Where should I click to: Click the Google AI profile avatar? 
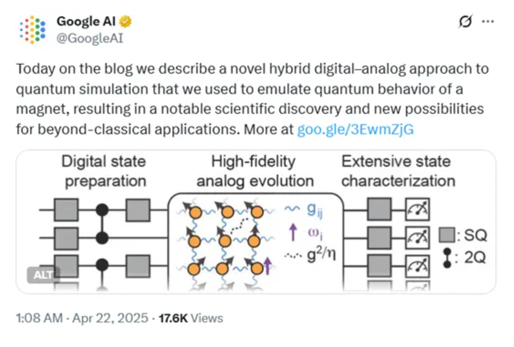[x=33, y=30]
